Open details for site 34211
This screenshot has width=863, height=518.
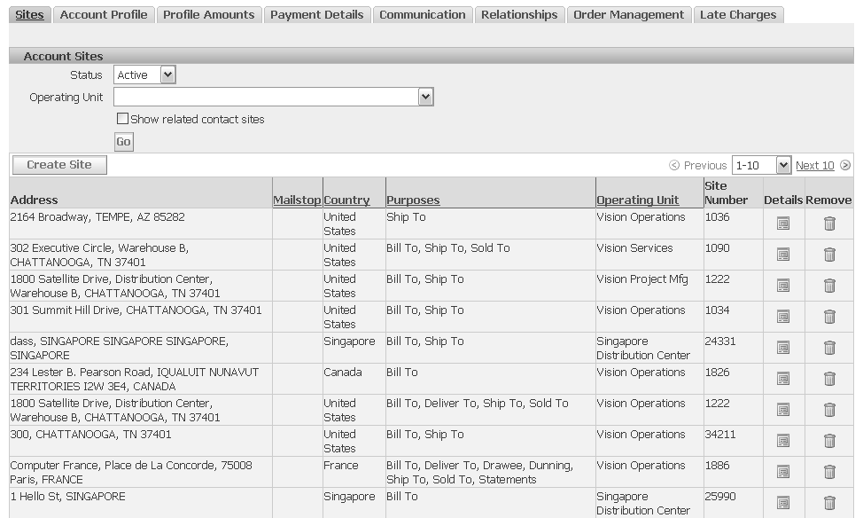point(782,440)
